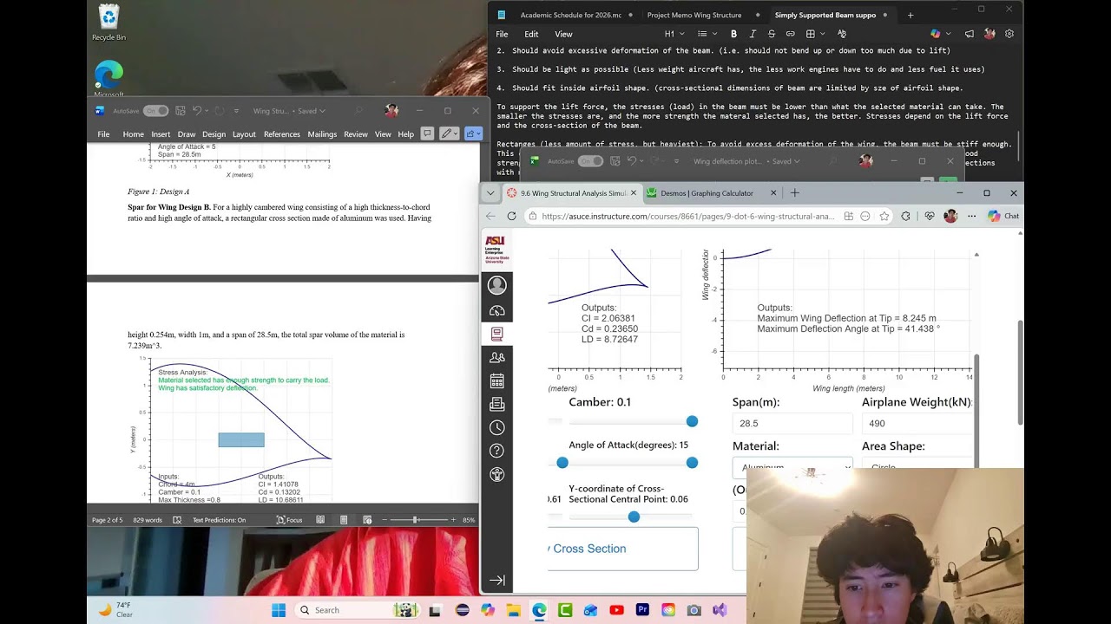This screenshot has width=1111, height=624.
Task: Select Print Layout view in Word status bar
Action: pyautogui.click(x=344, y=520)
